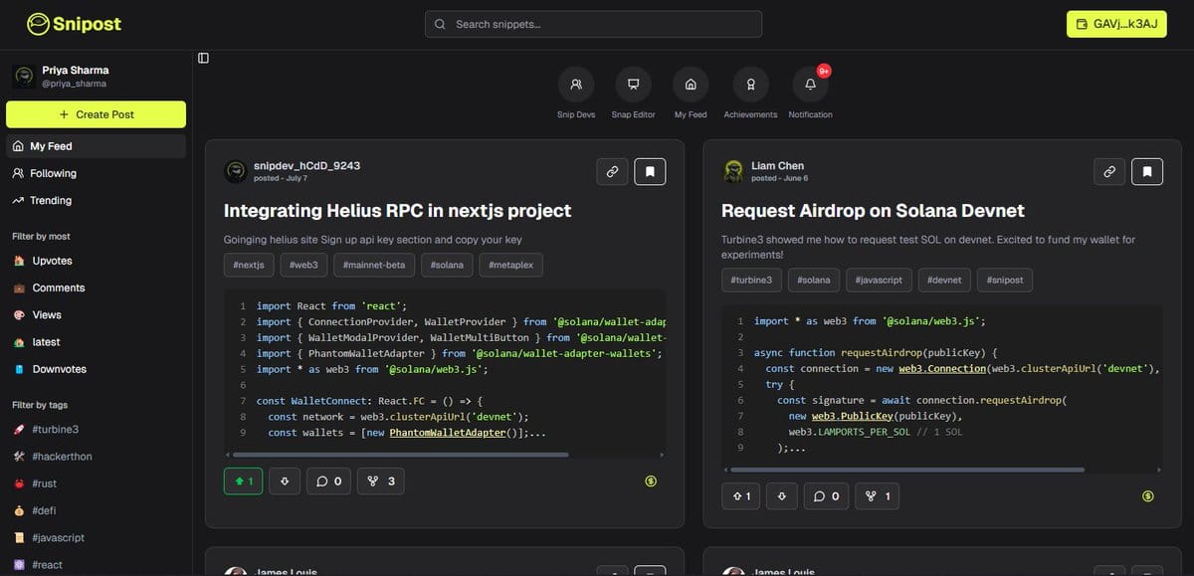Open the Notification bell icon

pyautogui.click(x=810, y=86)
